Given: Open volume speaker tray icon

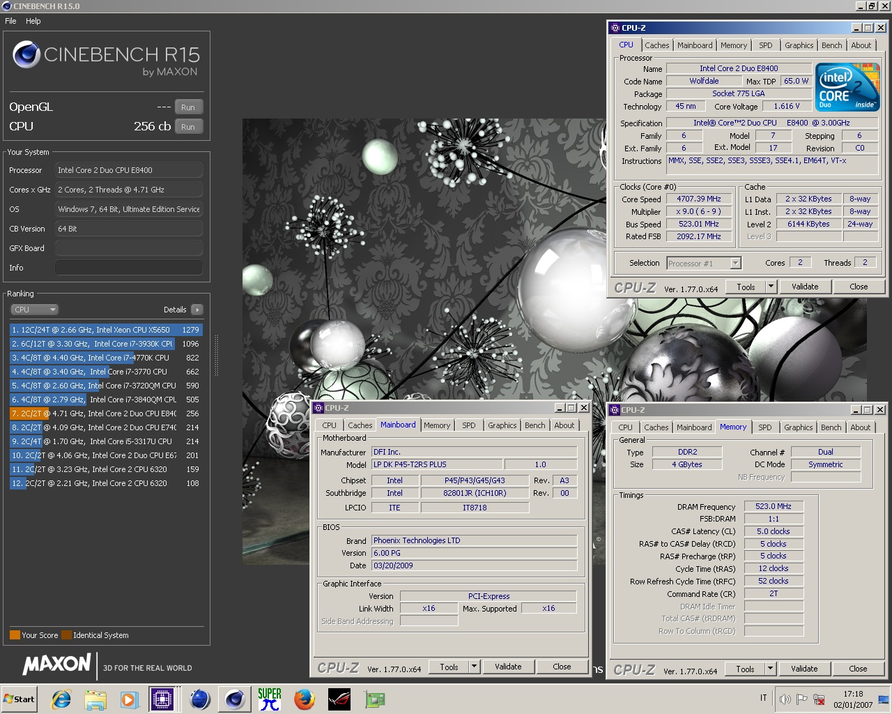Looking at the screenshot, I should click(x=785, y=699).
